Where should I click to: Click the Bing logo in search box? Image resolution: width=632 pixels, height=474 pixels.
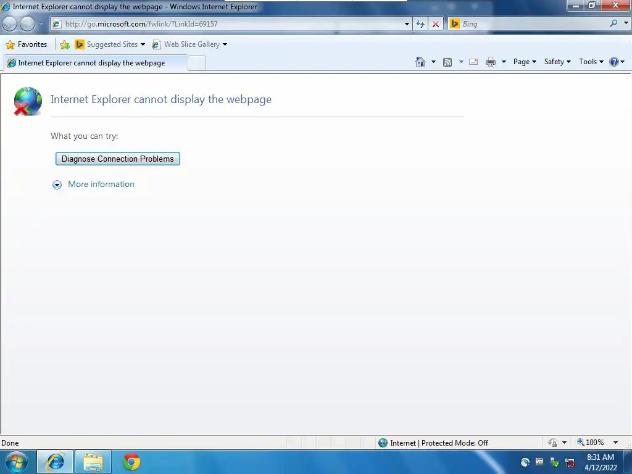455,23
